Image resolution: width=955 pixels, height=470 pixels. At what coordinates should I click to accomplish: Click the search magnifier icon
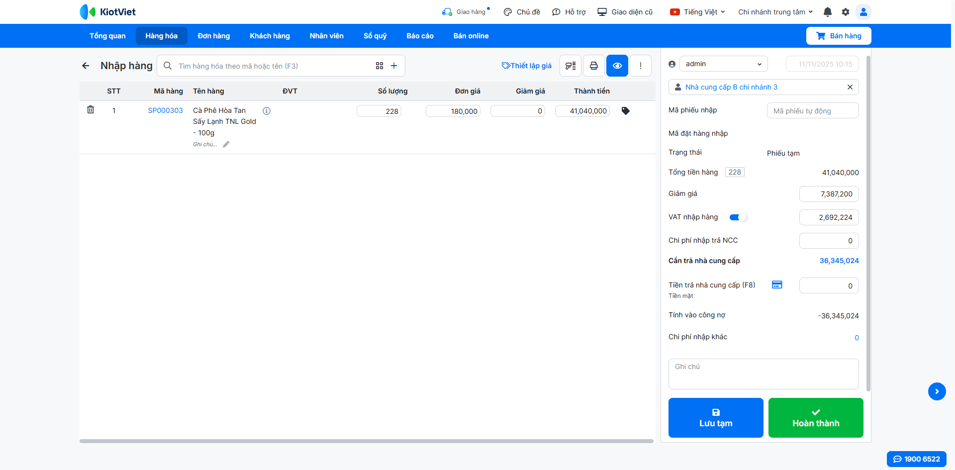click(x=168, y=66)
